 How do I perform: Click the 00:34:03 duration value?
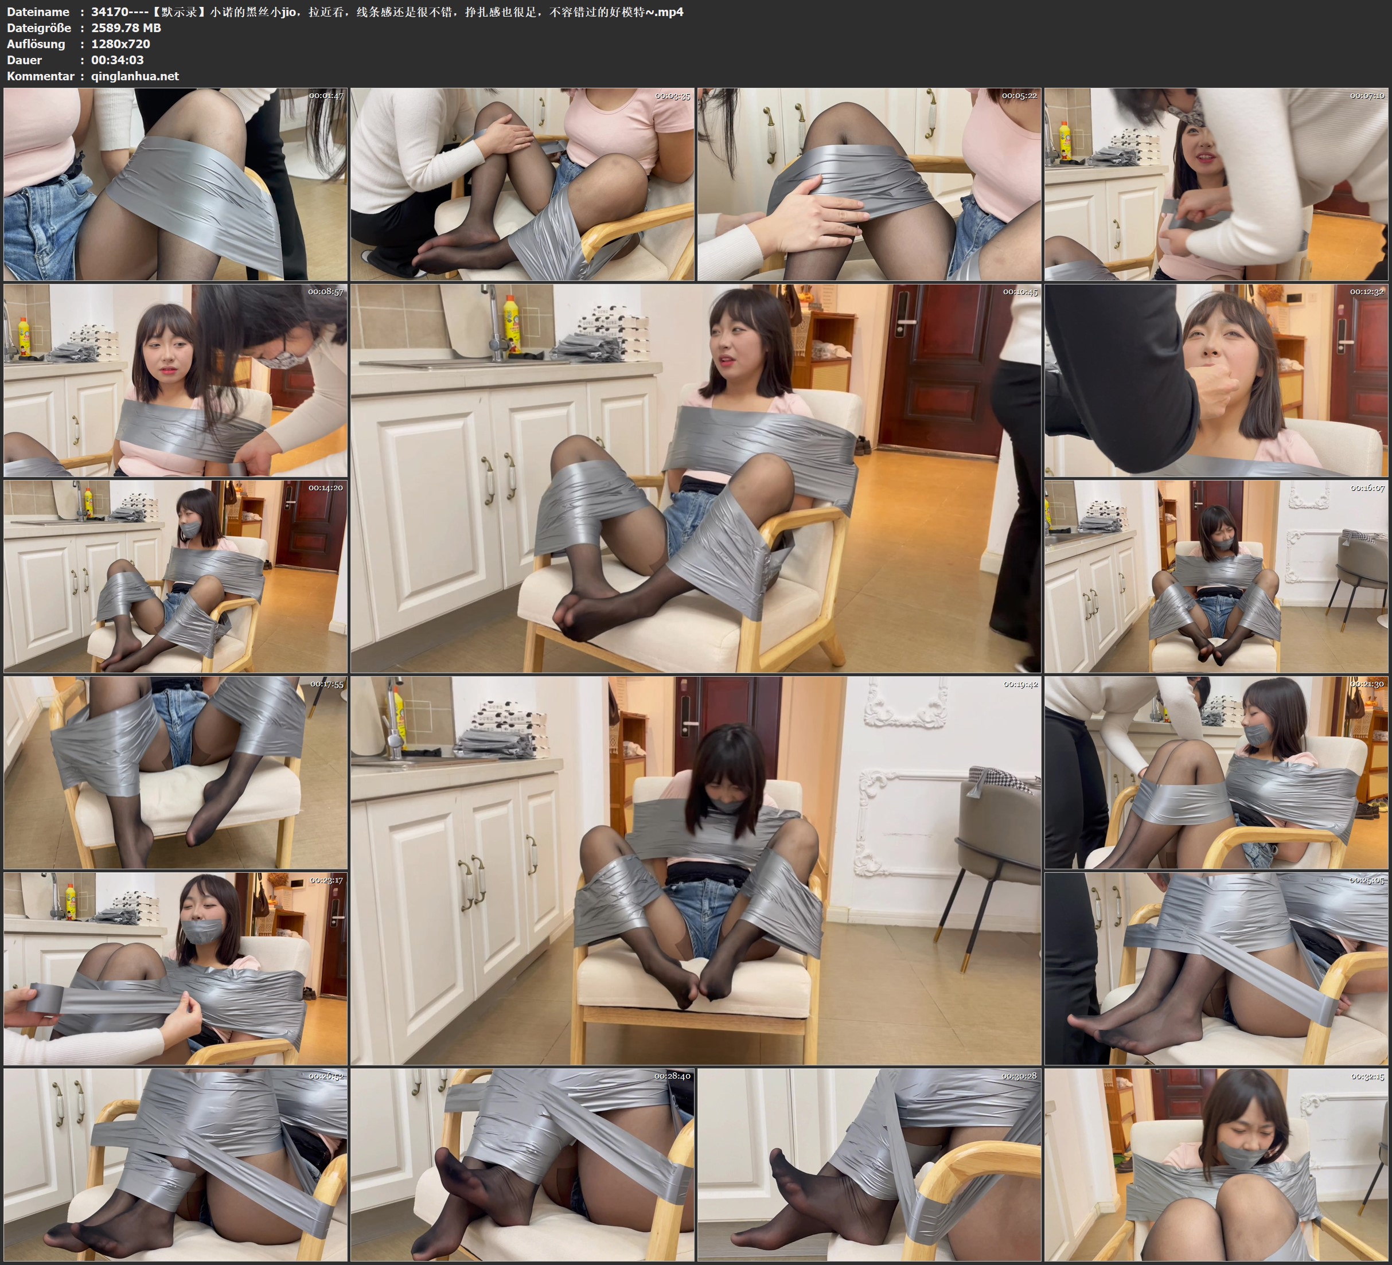pyautogui.click(x=118, y=60)
